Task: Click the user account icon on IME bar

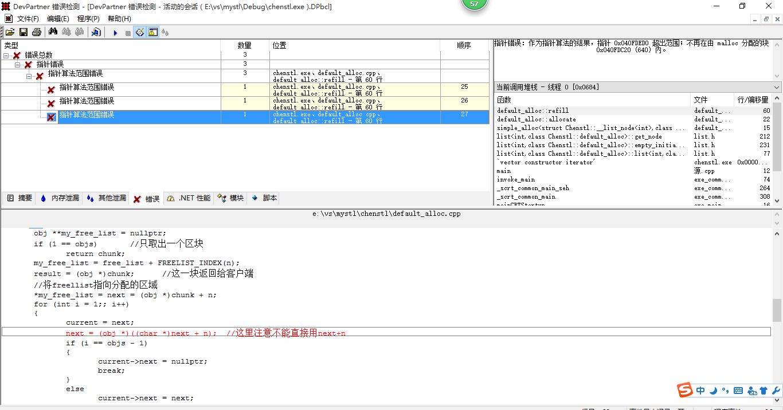Action: (x=751, y=391)
